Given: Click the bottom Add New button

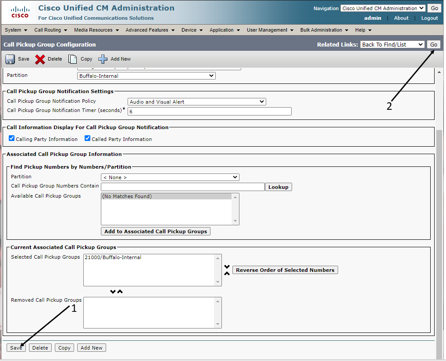Looking at the screenshot, I should [91, 348].
